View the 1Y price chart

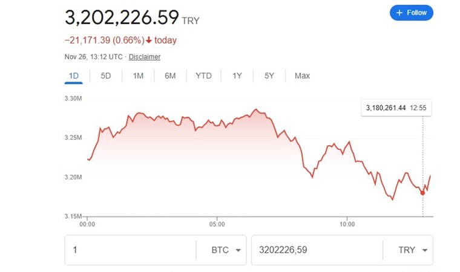[x=237, y=76]
